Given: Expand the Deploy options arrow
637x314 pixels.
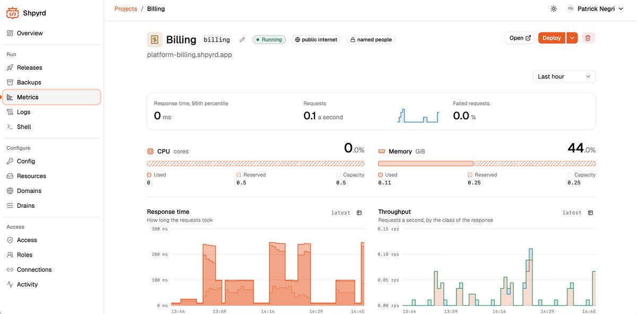Looking at the screenshot, I should coord(572,38).
